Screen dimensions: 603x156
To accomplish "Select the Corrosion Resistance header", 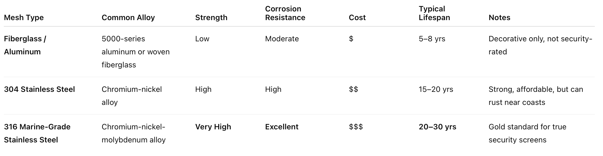I will (x=285, y=13).
